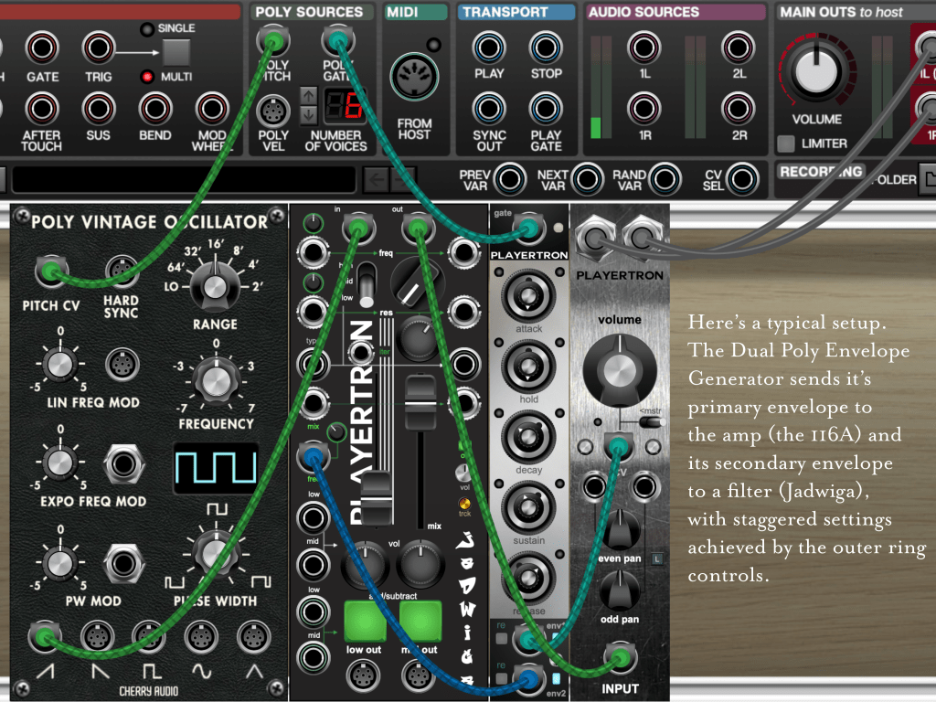Click the sawtooth wave output jack
Viewport: 936px width, 702px height.
tap(44, 636)
